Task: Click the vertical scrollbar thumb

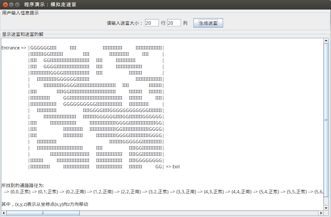Action: pyautogui.click(x=326, y=120)
